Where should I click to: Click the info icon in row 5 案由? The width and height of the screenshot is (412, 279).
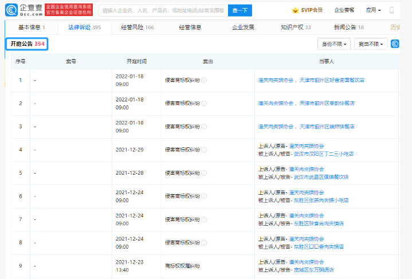(204, 173)
